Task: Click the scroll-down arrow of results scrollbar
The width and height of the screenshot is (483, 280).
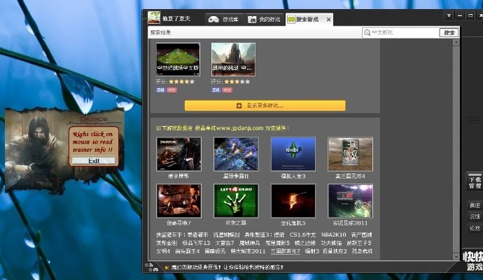Action: click(x=456, y=256)
